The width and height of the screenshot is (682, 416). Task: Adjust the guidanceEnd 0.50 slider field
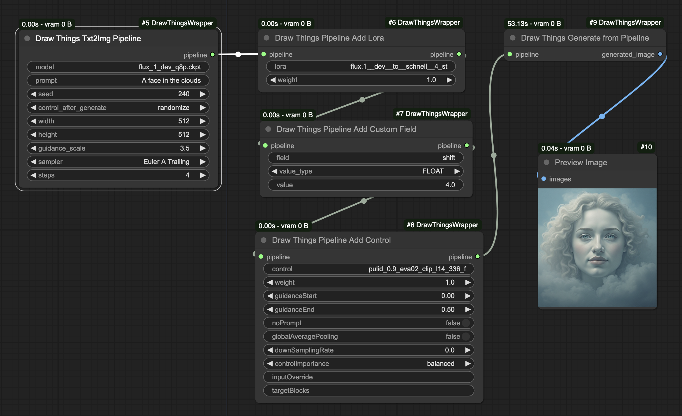368,309
